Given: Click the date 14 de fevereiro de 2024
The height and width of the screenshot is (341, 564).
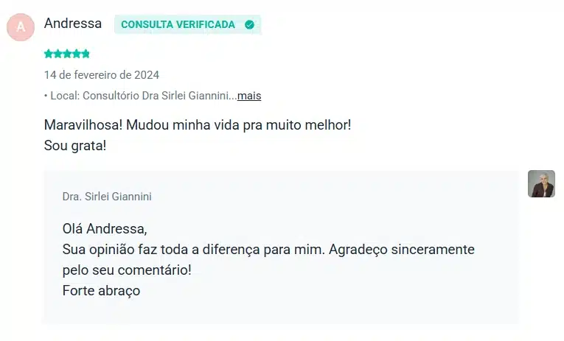Looking at the screenshot, I should coord(102,74).
